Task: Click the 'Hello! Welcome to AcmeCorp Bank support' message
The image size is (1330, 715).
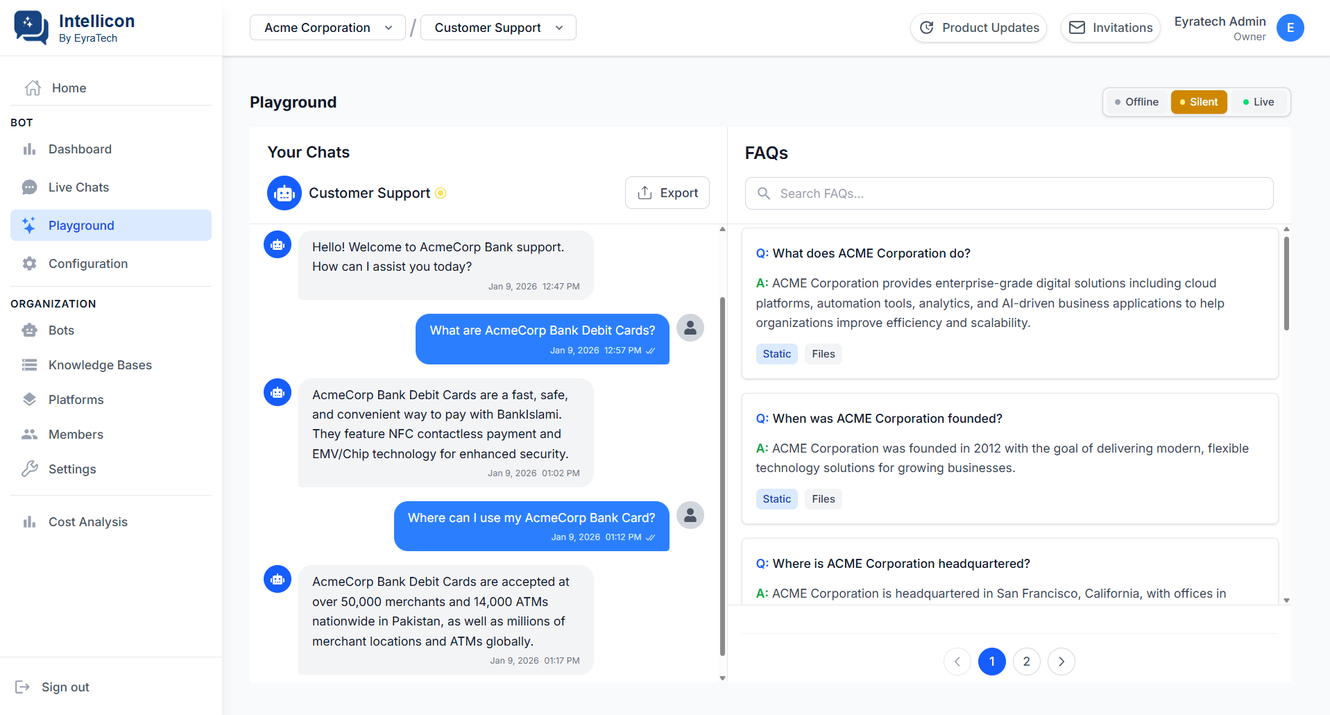Action: click(x=446, y=265)
